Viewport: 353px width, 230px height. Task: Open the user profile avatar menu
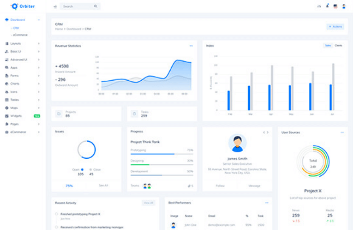coord(344,6)
